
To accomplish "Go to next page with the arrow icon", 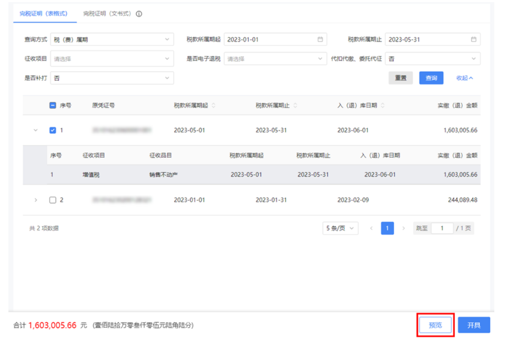I will 403,228.
